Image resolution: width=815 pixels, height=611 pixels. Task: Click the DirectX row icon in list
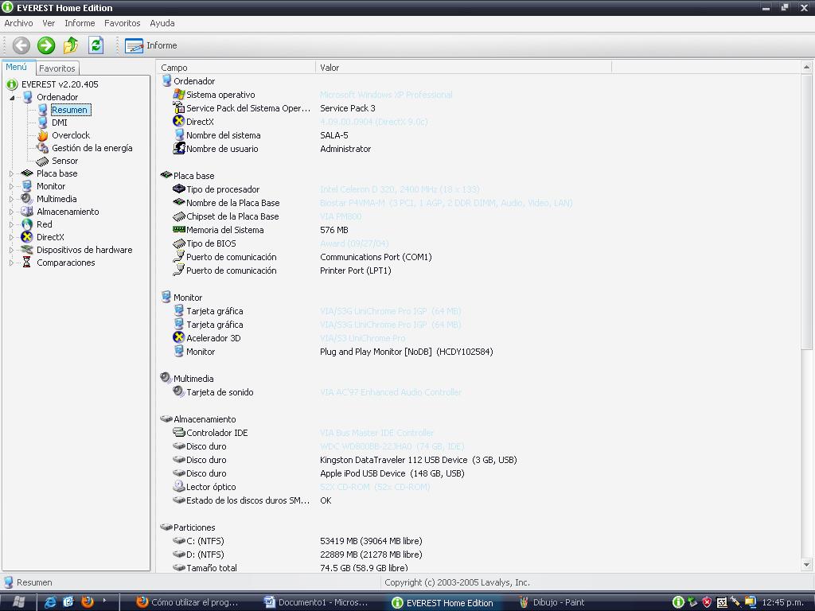(x=179, y=121)
